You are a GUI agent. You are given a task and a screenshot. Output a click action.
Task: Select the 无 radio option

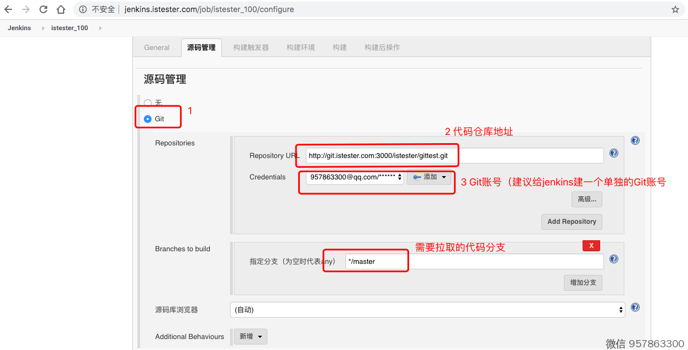148,103
